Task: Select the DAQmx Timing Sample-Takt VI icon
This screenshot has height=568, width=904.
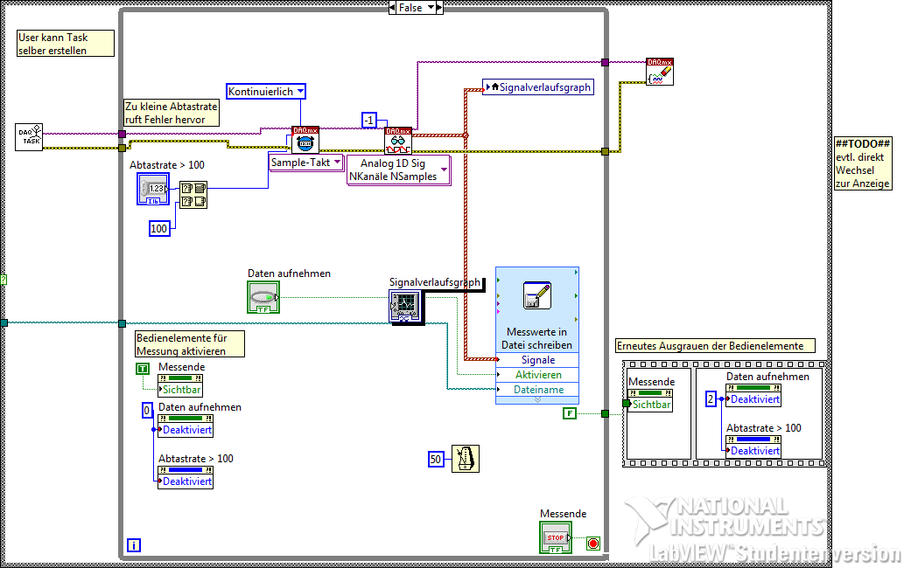Action: click(x=305, y=140)
